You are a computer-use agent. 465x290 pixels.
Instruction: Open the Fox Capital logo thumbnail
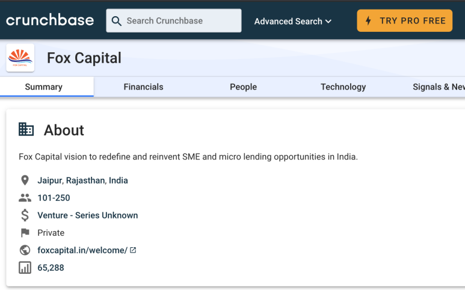click(20, 58)
